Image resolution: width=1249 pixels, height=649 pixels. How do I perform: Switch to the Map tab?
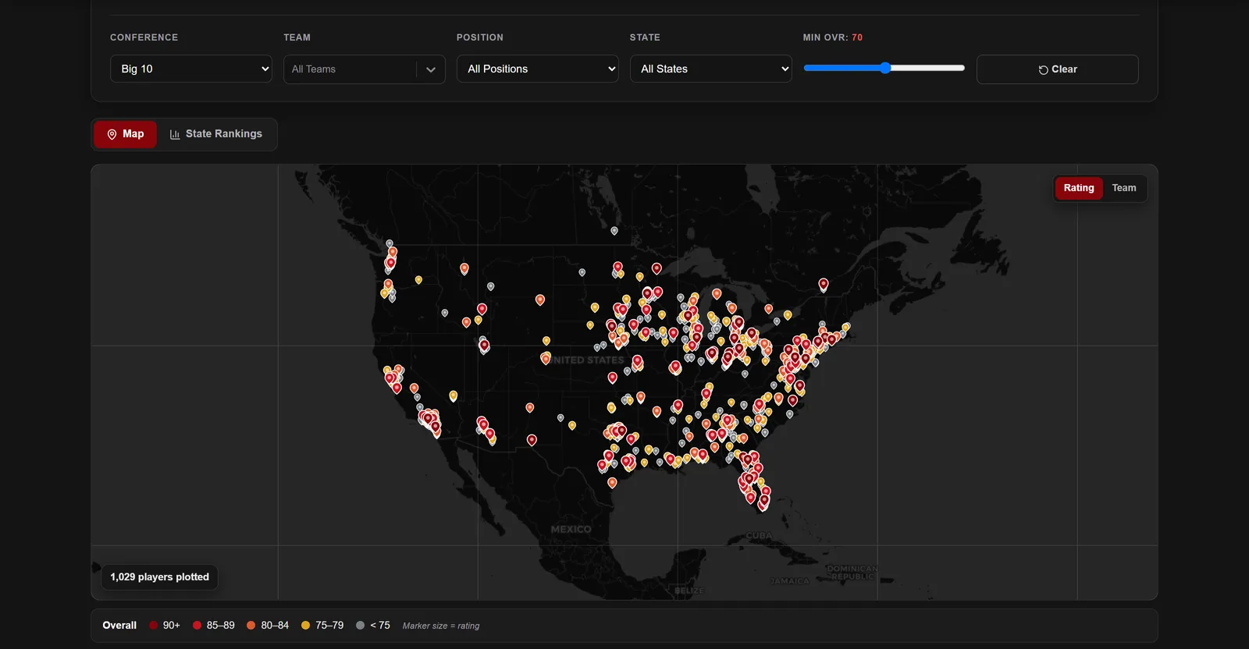(x=126, y=134)
